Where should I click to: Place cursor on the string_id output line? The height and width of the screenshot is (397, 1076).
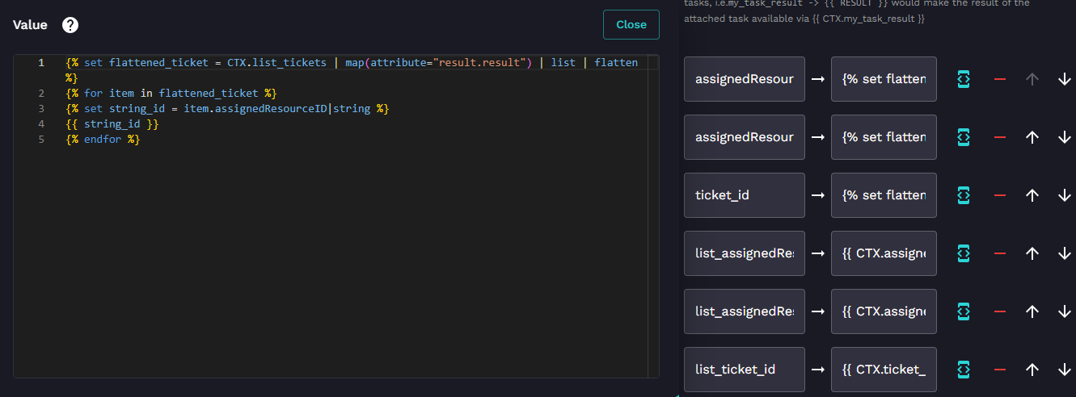[112, 123]
